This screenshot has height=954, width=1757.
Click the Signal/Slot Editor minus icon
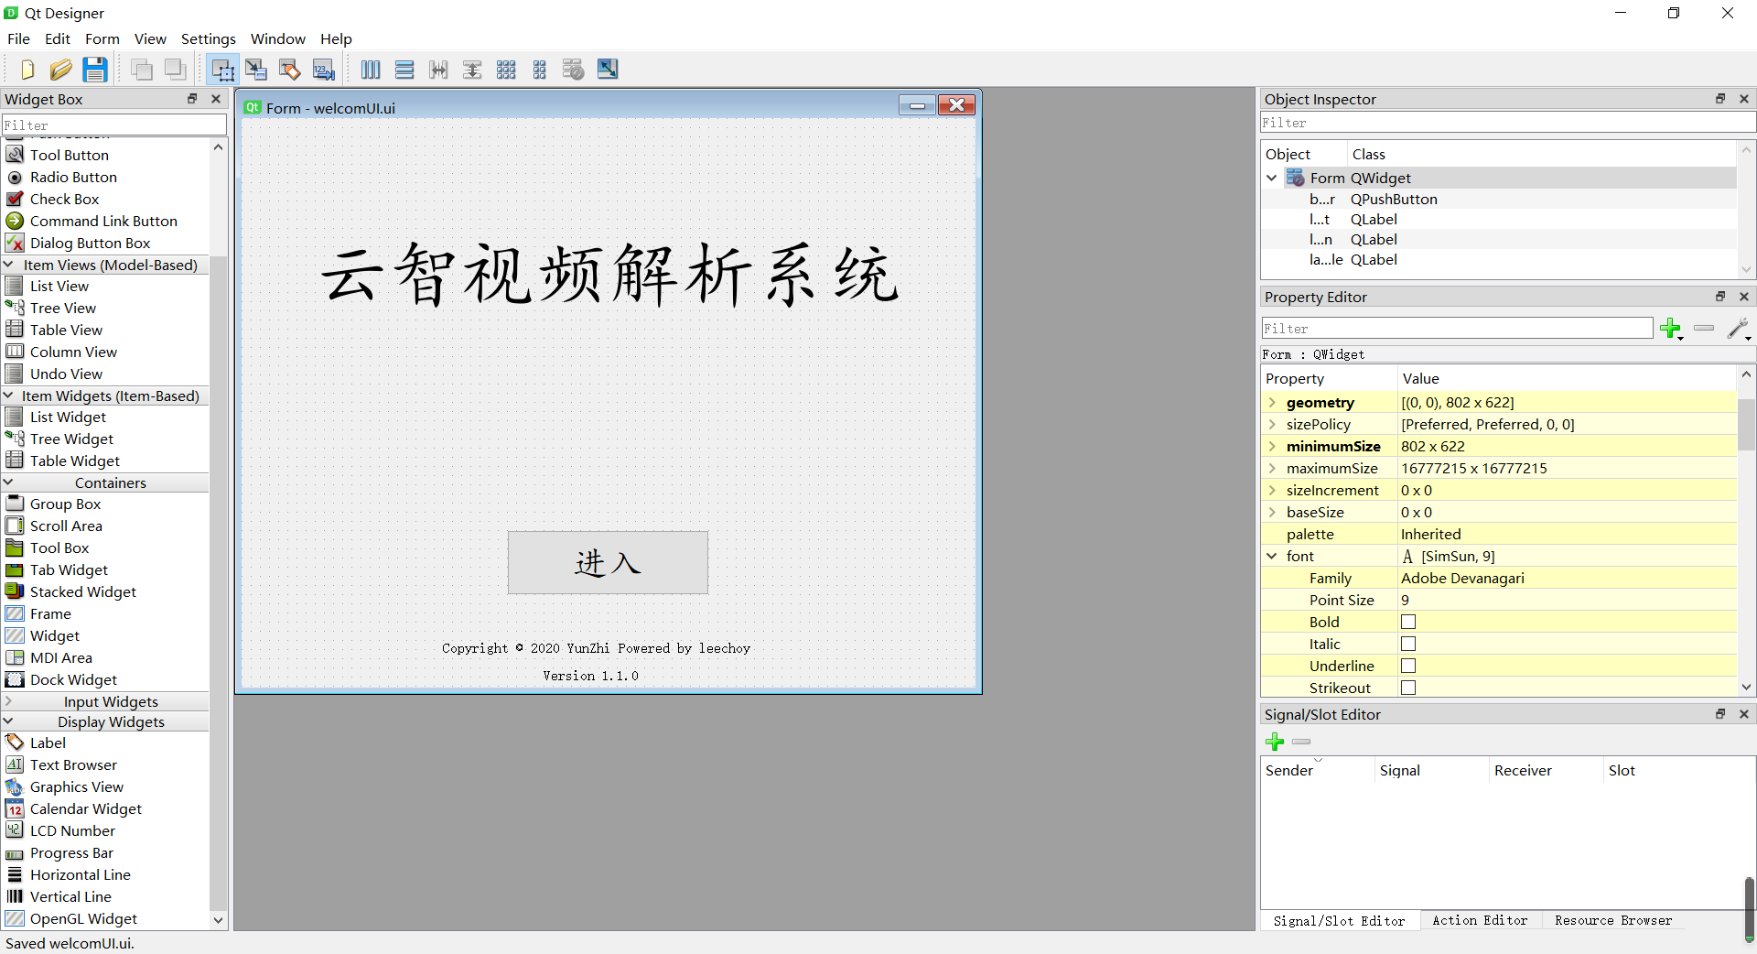[x=1301, y=742]
